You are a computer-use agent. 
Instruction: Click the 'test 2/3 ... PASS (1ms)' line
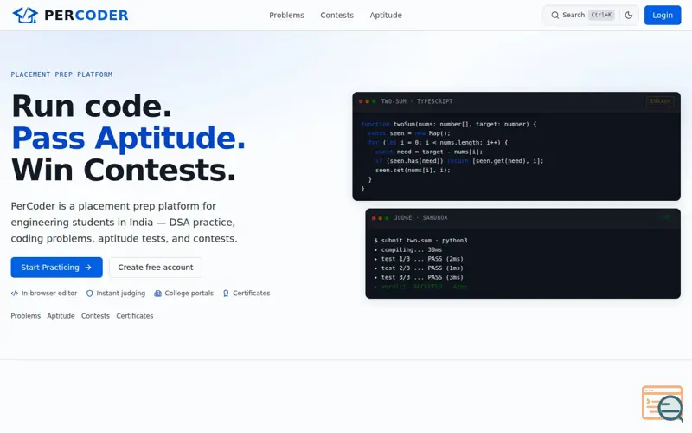pos(419,268)
